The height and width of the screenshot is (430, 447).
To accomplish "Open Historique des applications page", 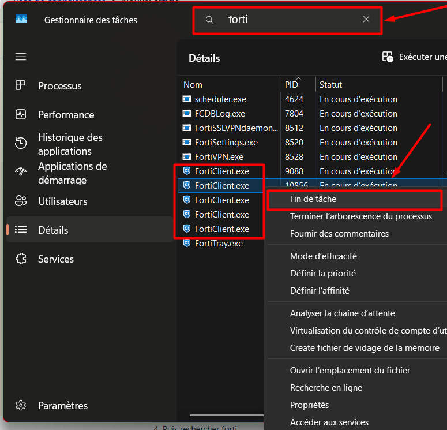I will pos(90,144).
